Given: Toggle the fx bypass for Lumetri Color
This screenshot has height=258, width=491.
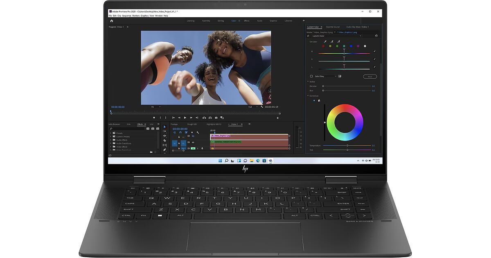Looking at the screenshot, I should pyautogui.click(x=308, y=36).
